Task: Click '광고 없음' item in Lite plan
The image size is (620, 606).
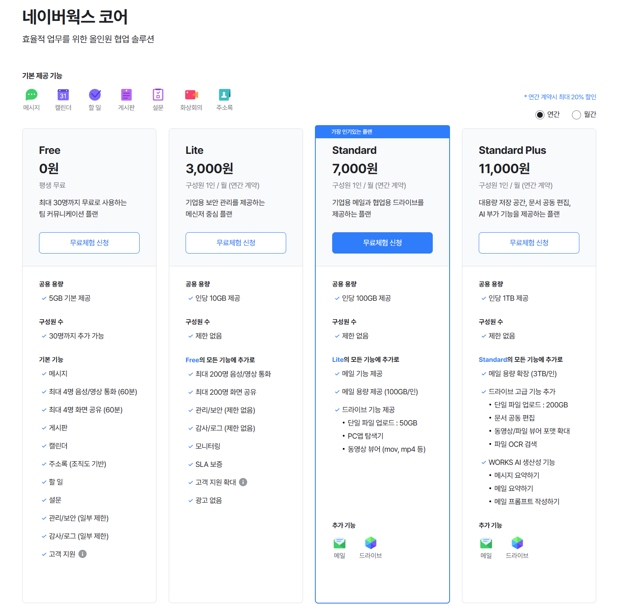Action: pyautogui.click(x=209, y=501)
